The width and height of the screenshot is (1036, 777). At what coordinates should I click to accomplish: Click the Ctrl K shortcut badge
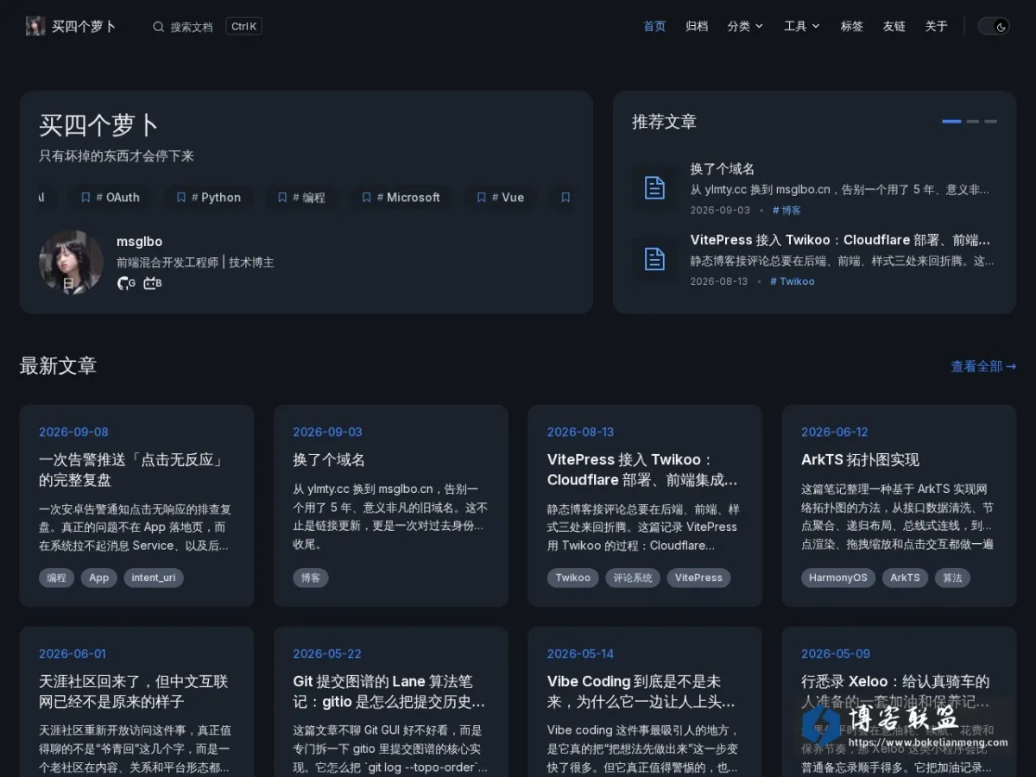[x=244, y=27]
